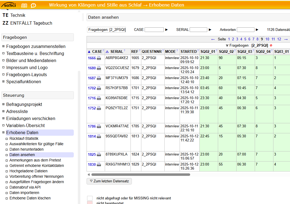Click the Zum letzten Datensatz button
The width and height of the screenshot is (290, 204).
point(109,181)
